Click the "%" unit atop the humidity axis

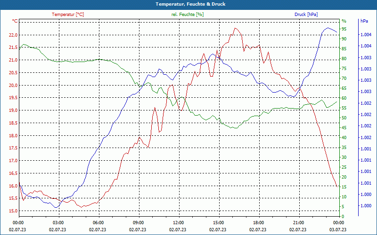344,21
